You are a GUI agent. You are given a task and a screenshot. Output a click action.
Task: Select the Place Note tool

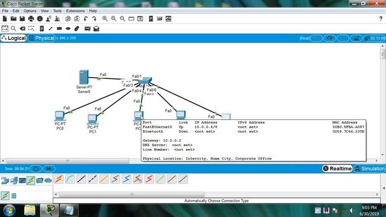[42, 28]
